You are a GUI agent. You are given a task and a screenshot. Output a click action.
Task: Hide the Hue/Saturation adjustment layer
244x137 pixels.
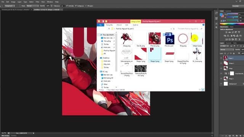[x=221, y=73]
